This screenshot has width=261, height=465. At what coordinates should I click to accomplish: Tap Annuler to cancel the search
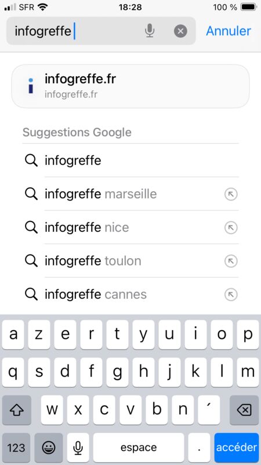(229, 31)
